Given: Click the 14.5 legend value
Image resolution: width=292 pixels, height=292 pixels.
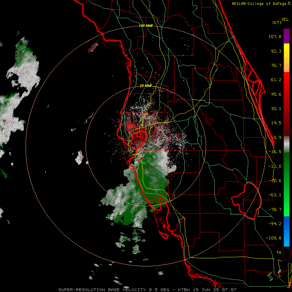Looking at the screenshot, I should coord(276,123).
